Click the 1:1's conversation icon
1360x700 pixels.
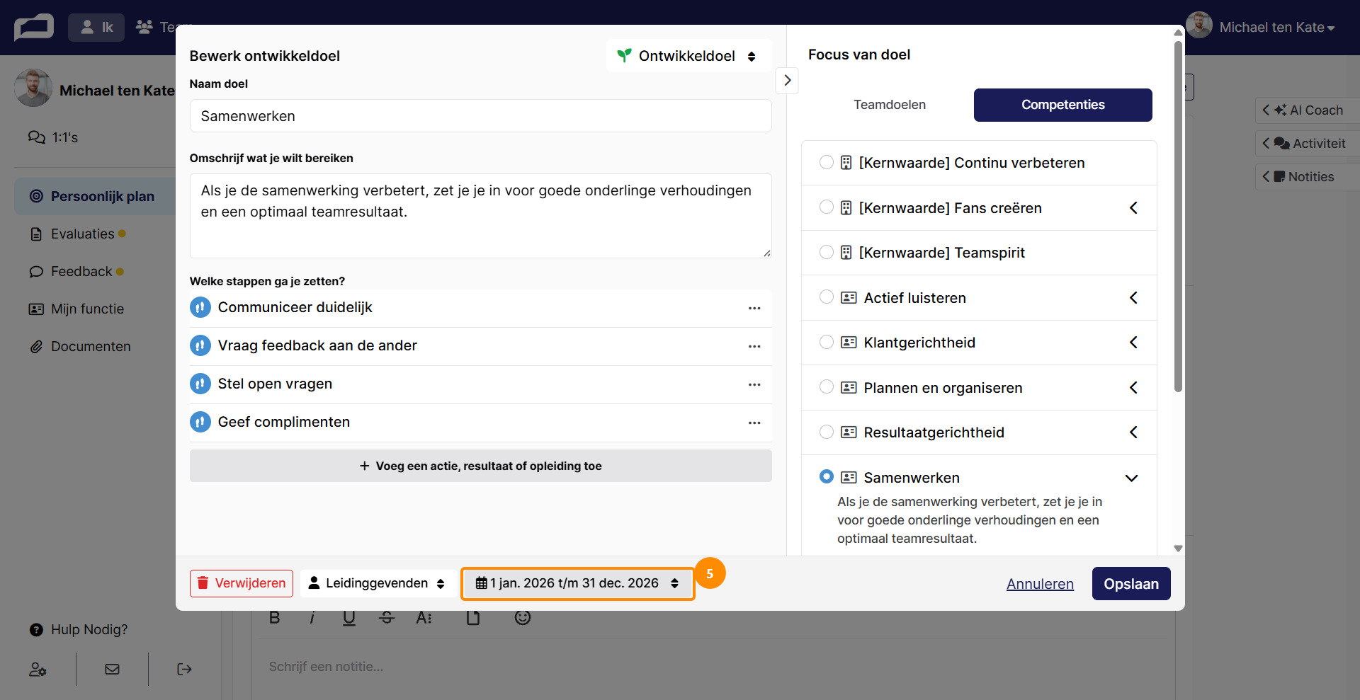(x=37, y=137)
